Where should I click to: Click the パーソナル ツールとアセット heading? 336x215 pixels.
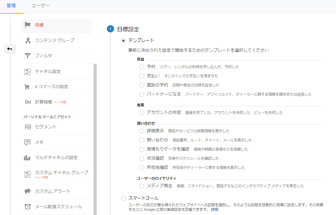click(47, 117)
